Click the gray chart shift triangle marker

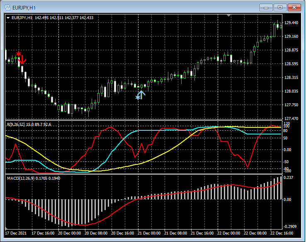(x=228, y=16)
